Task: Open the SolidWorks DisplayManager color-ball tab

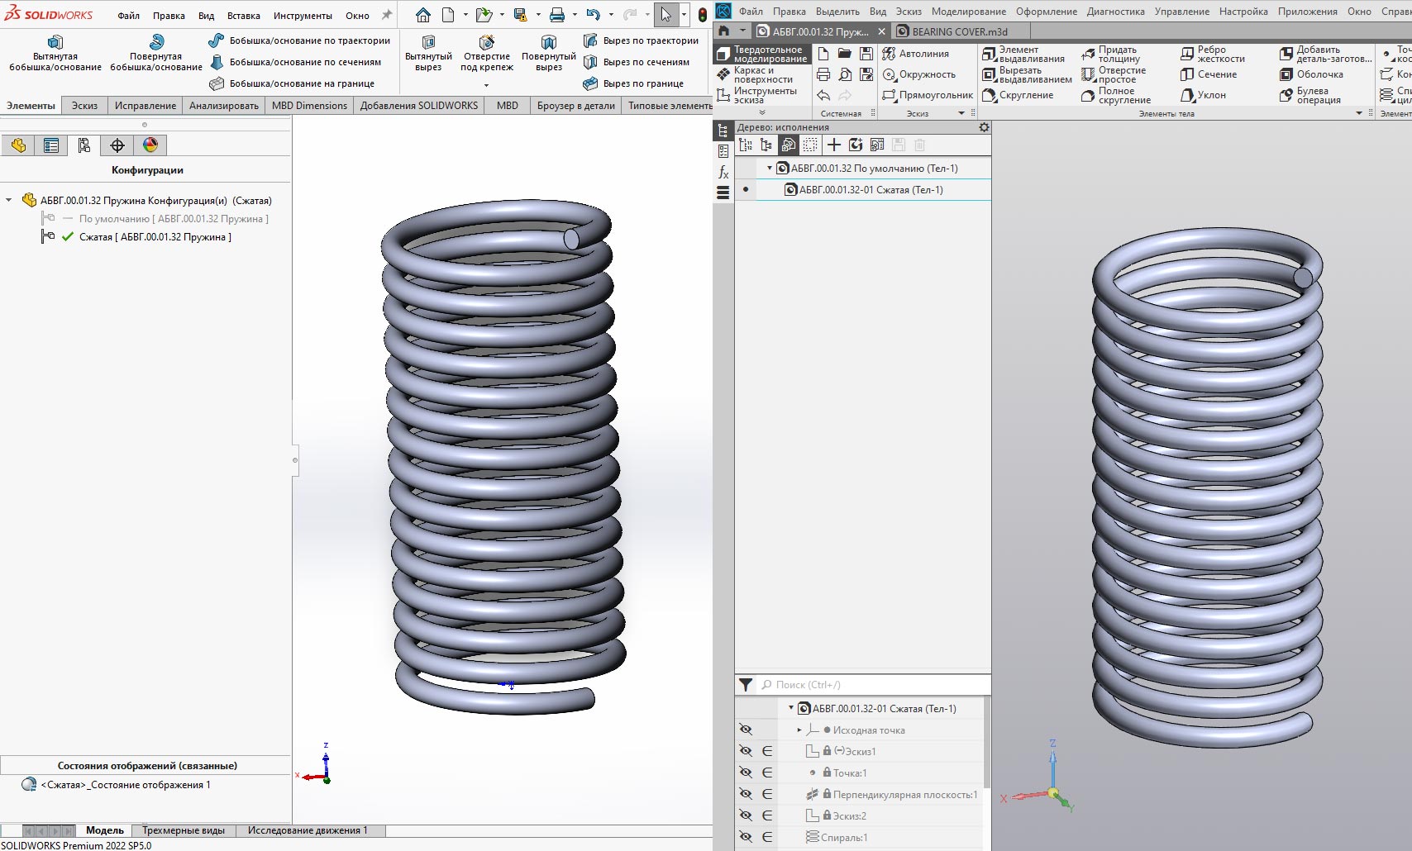Action: 150,145
